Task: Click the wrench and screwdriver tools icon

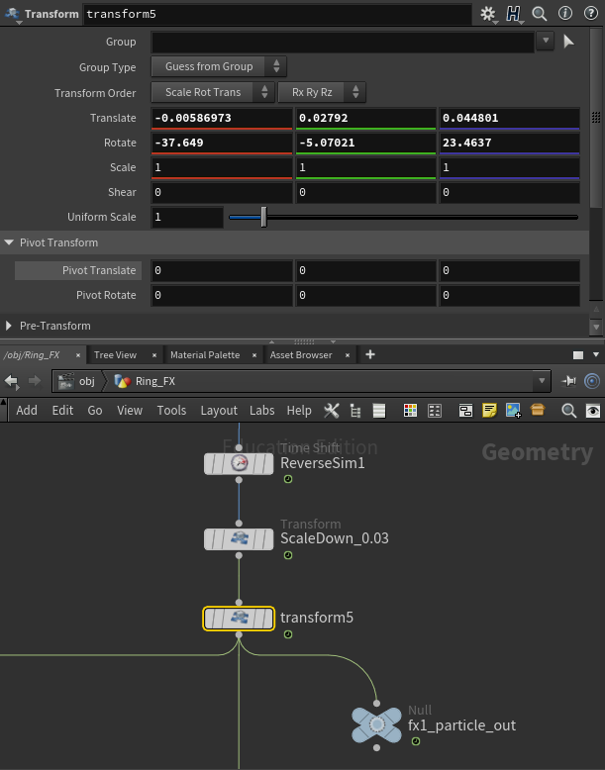Action: tap(332, 411)
